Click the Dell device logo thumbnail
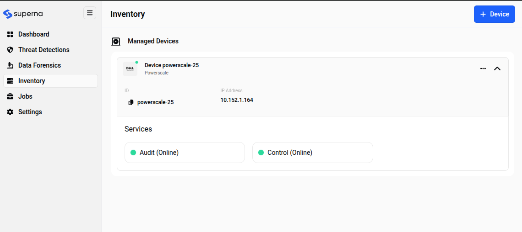Screen dimensions: 522x232 click(x=130, y=69)
